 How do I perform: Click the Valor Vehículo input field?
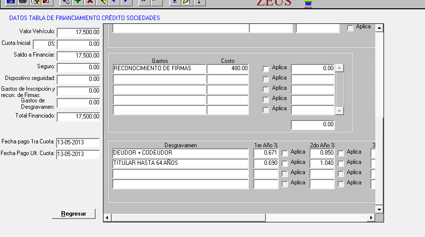[x=78, y=32]
